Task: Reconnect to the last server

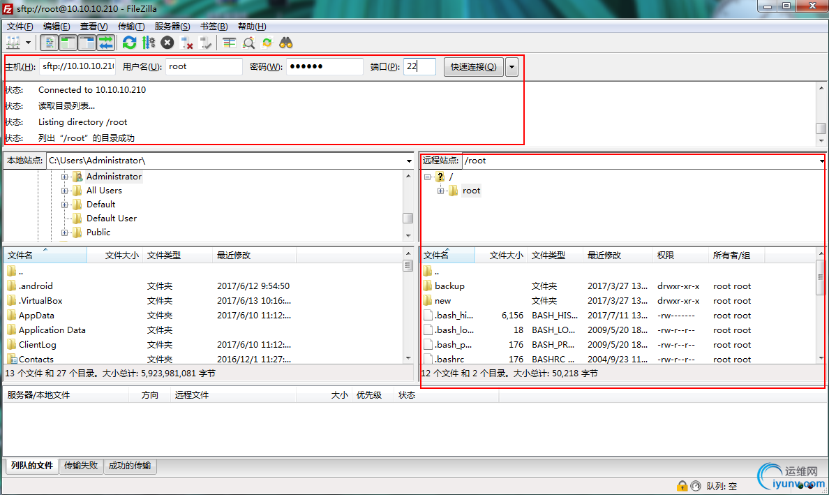Action: (x=206, y=43)
